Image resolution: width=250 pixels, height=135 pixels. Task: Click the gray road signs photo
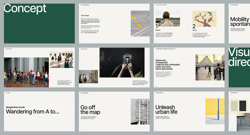(x=140, y=112)
